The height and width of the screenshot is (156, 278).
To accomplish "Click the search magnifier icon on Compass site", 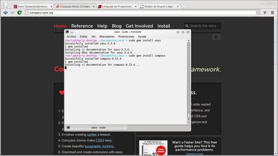I will [x=187, y=26].
